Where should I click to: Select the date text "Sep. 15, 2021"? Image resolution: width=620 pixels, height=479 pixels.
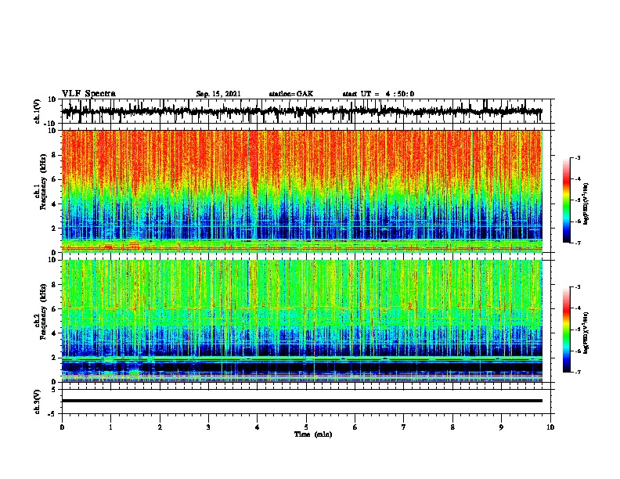[218, 94]
